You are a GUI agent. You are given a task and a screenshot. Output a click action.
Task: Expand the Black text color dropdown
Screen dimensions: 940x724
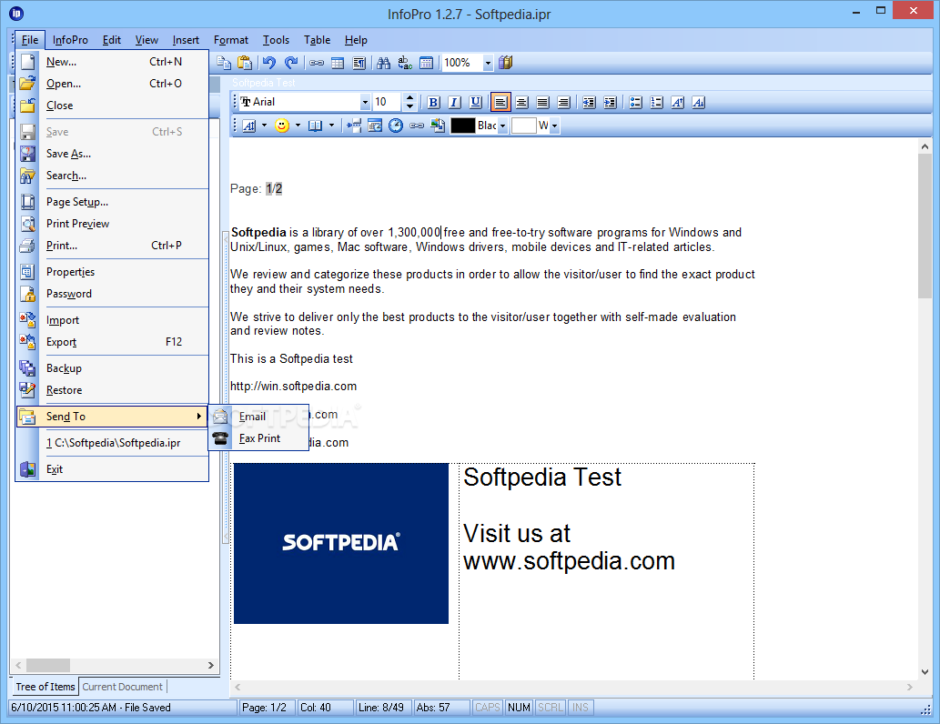point(503,126)
